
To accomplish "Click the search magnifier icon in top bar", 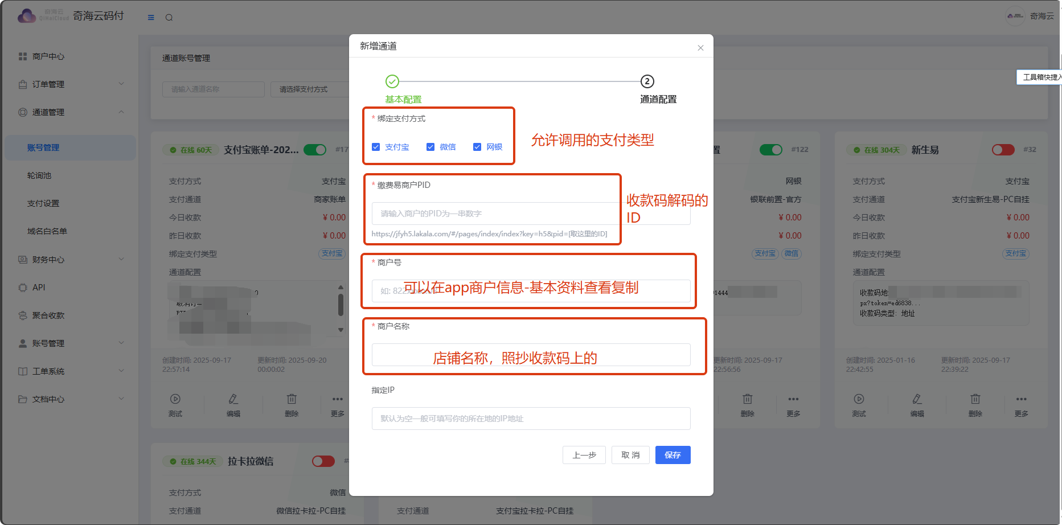I will tap(169, 17).
